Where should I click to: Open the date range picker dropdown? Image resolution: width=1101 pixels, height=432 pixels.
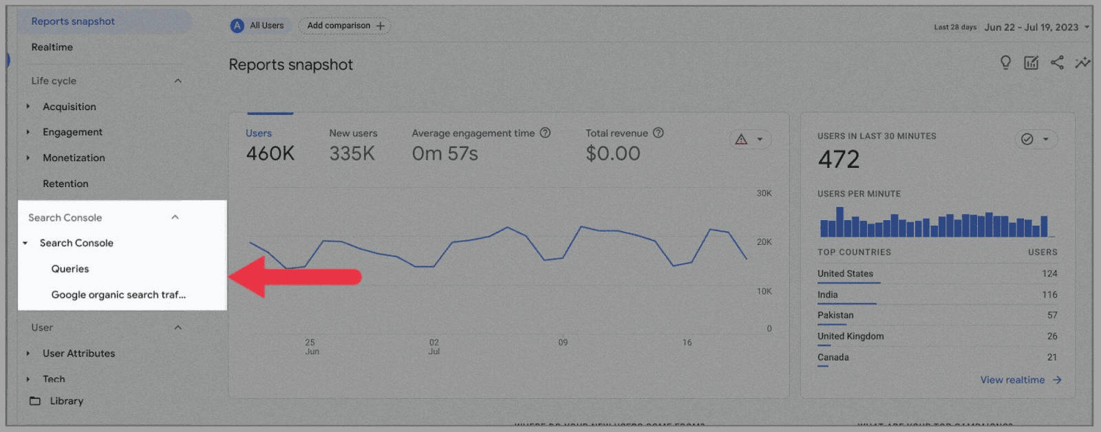coord(1036,28)
